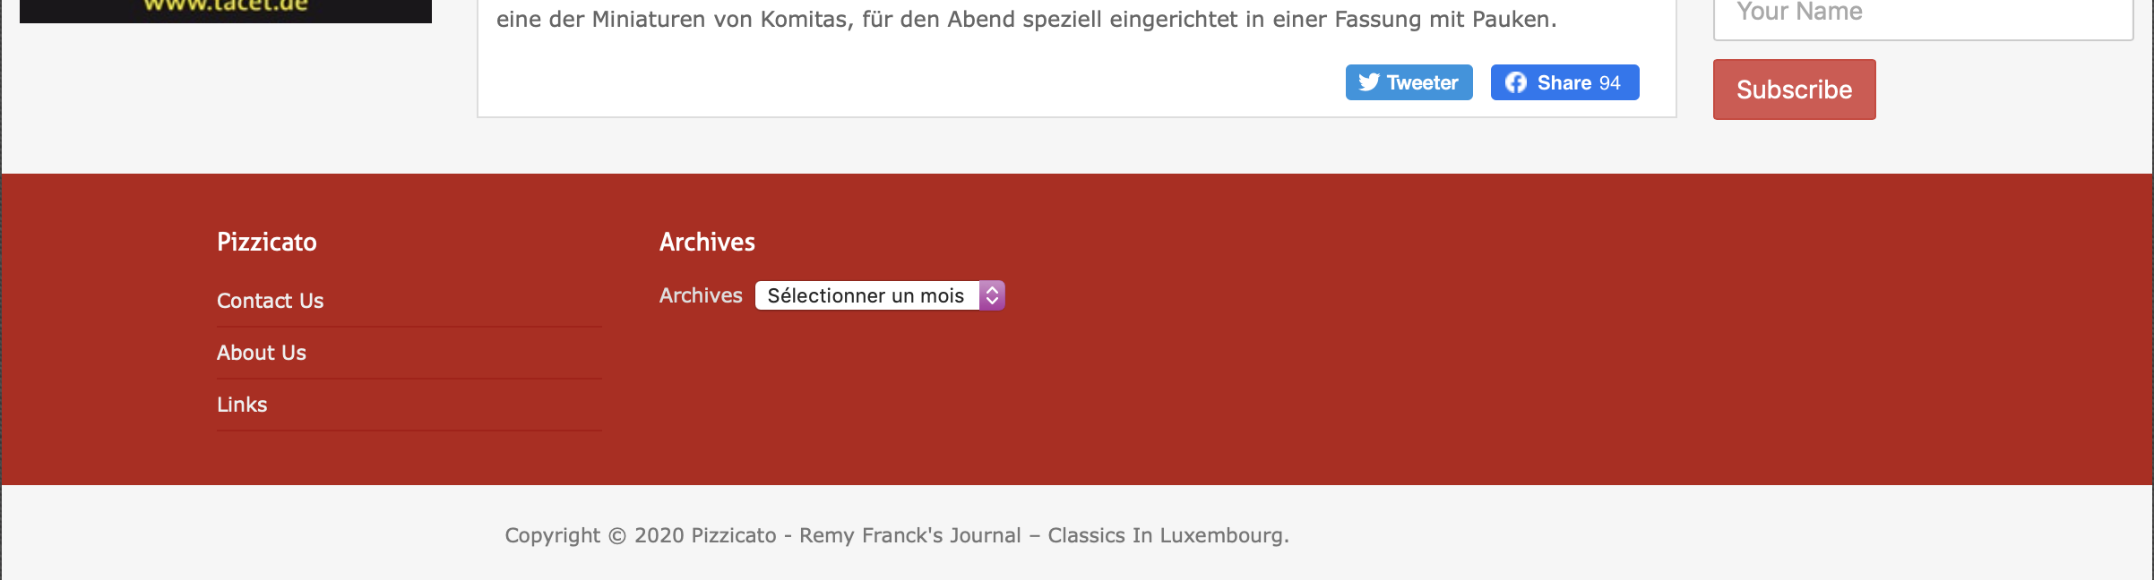Open the Sélectionner un mois dropdown
Screen dimensions: 2154x580
pos(866,295)
